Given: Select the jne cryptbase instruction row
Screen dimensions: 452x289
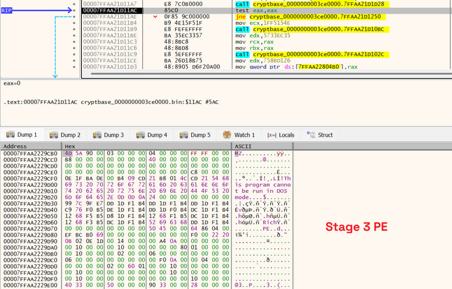Looking at the screenshot, I should click(x=287, y=17).
